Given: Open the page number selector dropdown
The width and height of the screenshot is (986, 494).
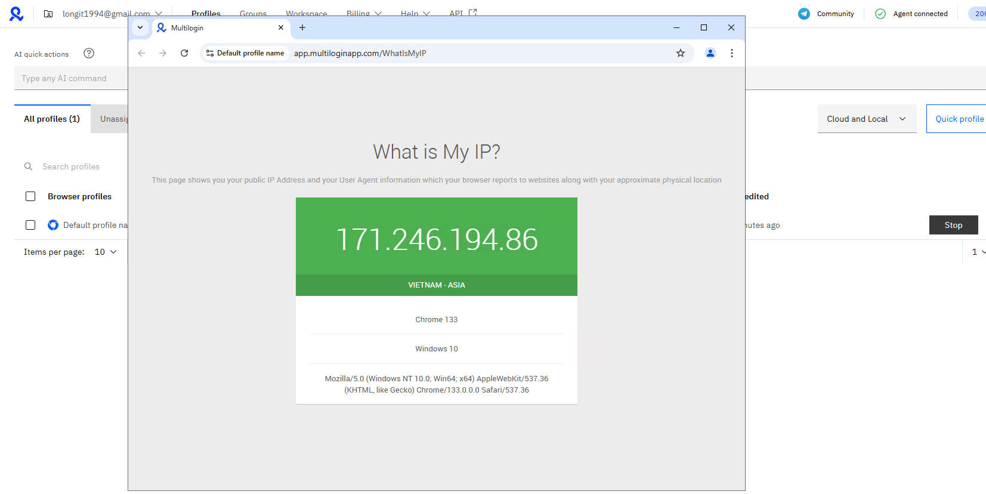Looking at the screenshot, I should point(978,252).
